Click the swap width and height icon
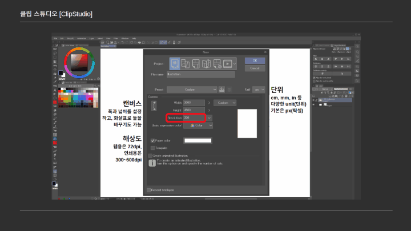The height and width of the screenshot is (231, 411). point(154,106)
